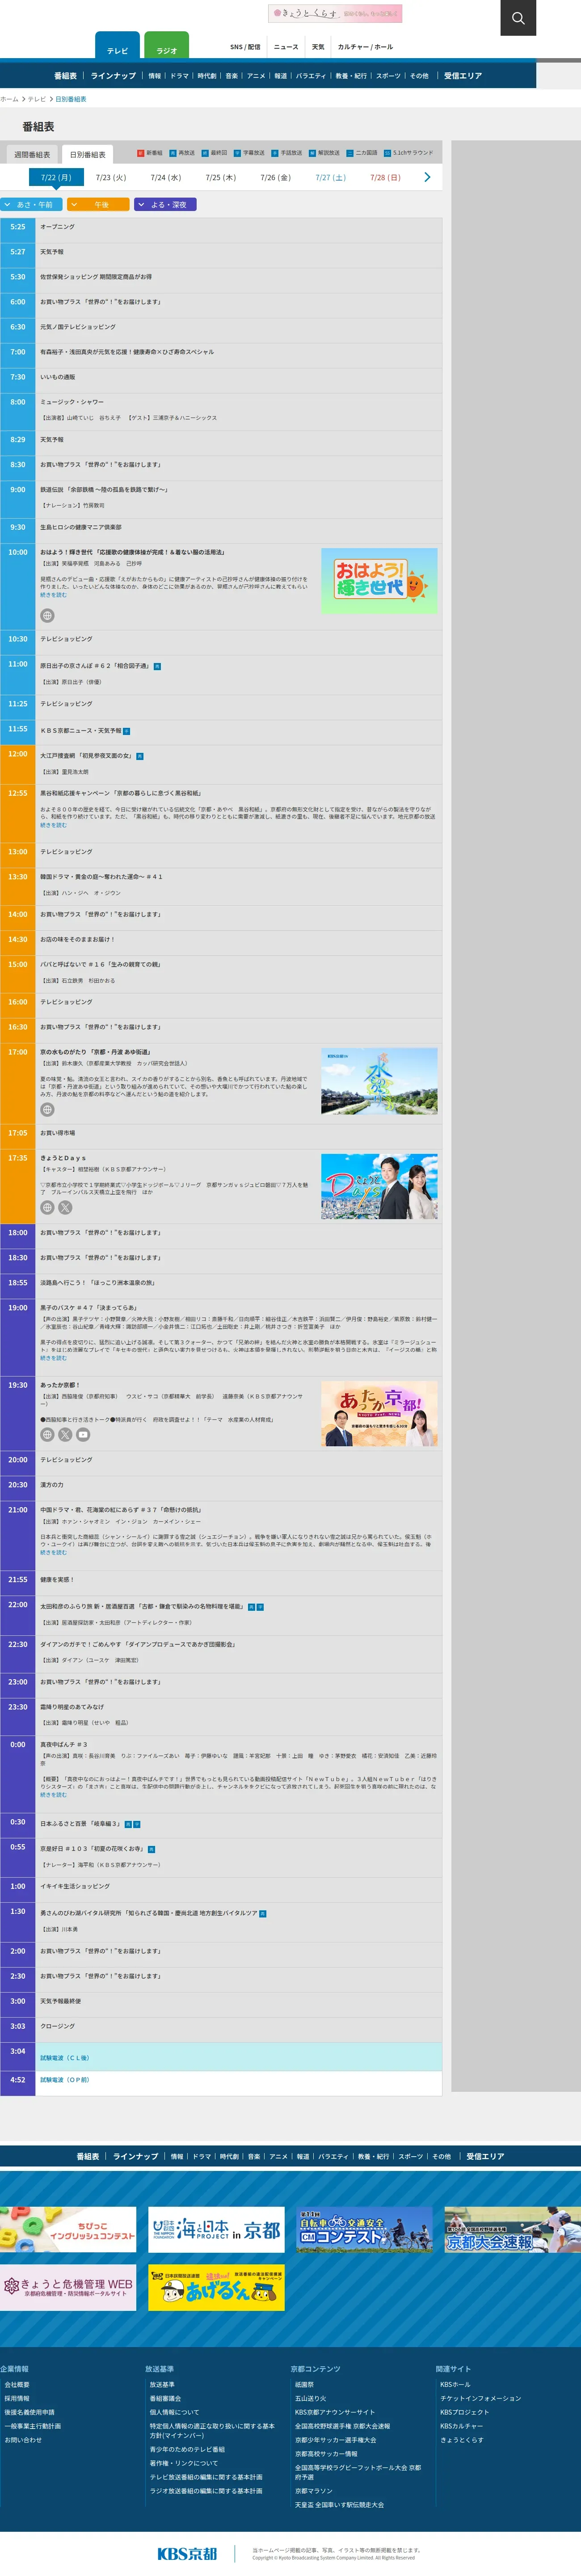The height and width of the screenshot is (2576, 581).
Task: Open 番組表 in top navigation bar
Action: [65, 76]
